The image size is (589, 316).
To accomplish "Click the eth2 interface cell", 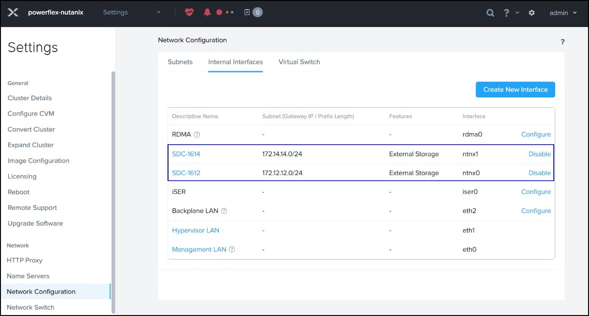I will [469, 211].
